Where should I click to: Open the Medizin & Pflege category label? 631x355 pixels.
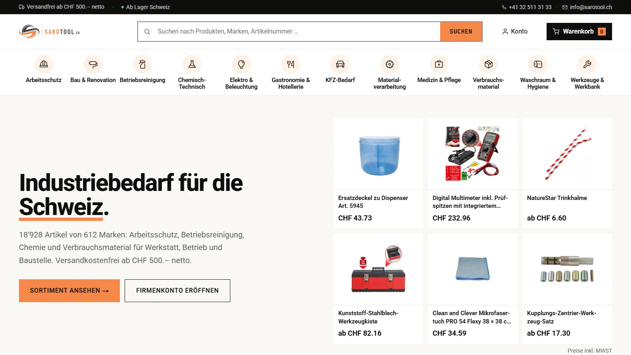(439, 80)
